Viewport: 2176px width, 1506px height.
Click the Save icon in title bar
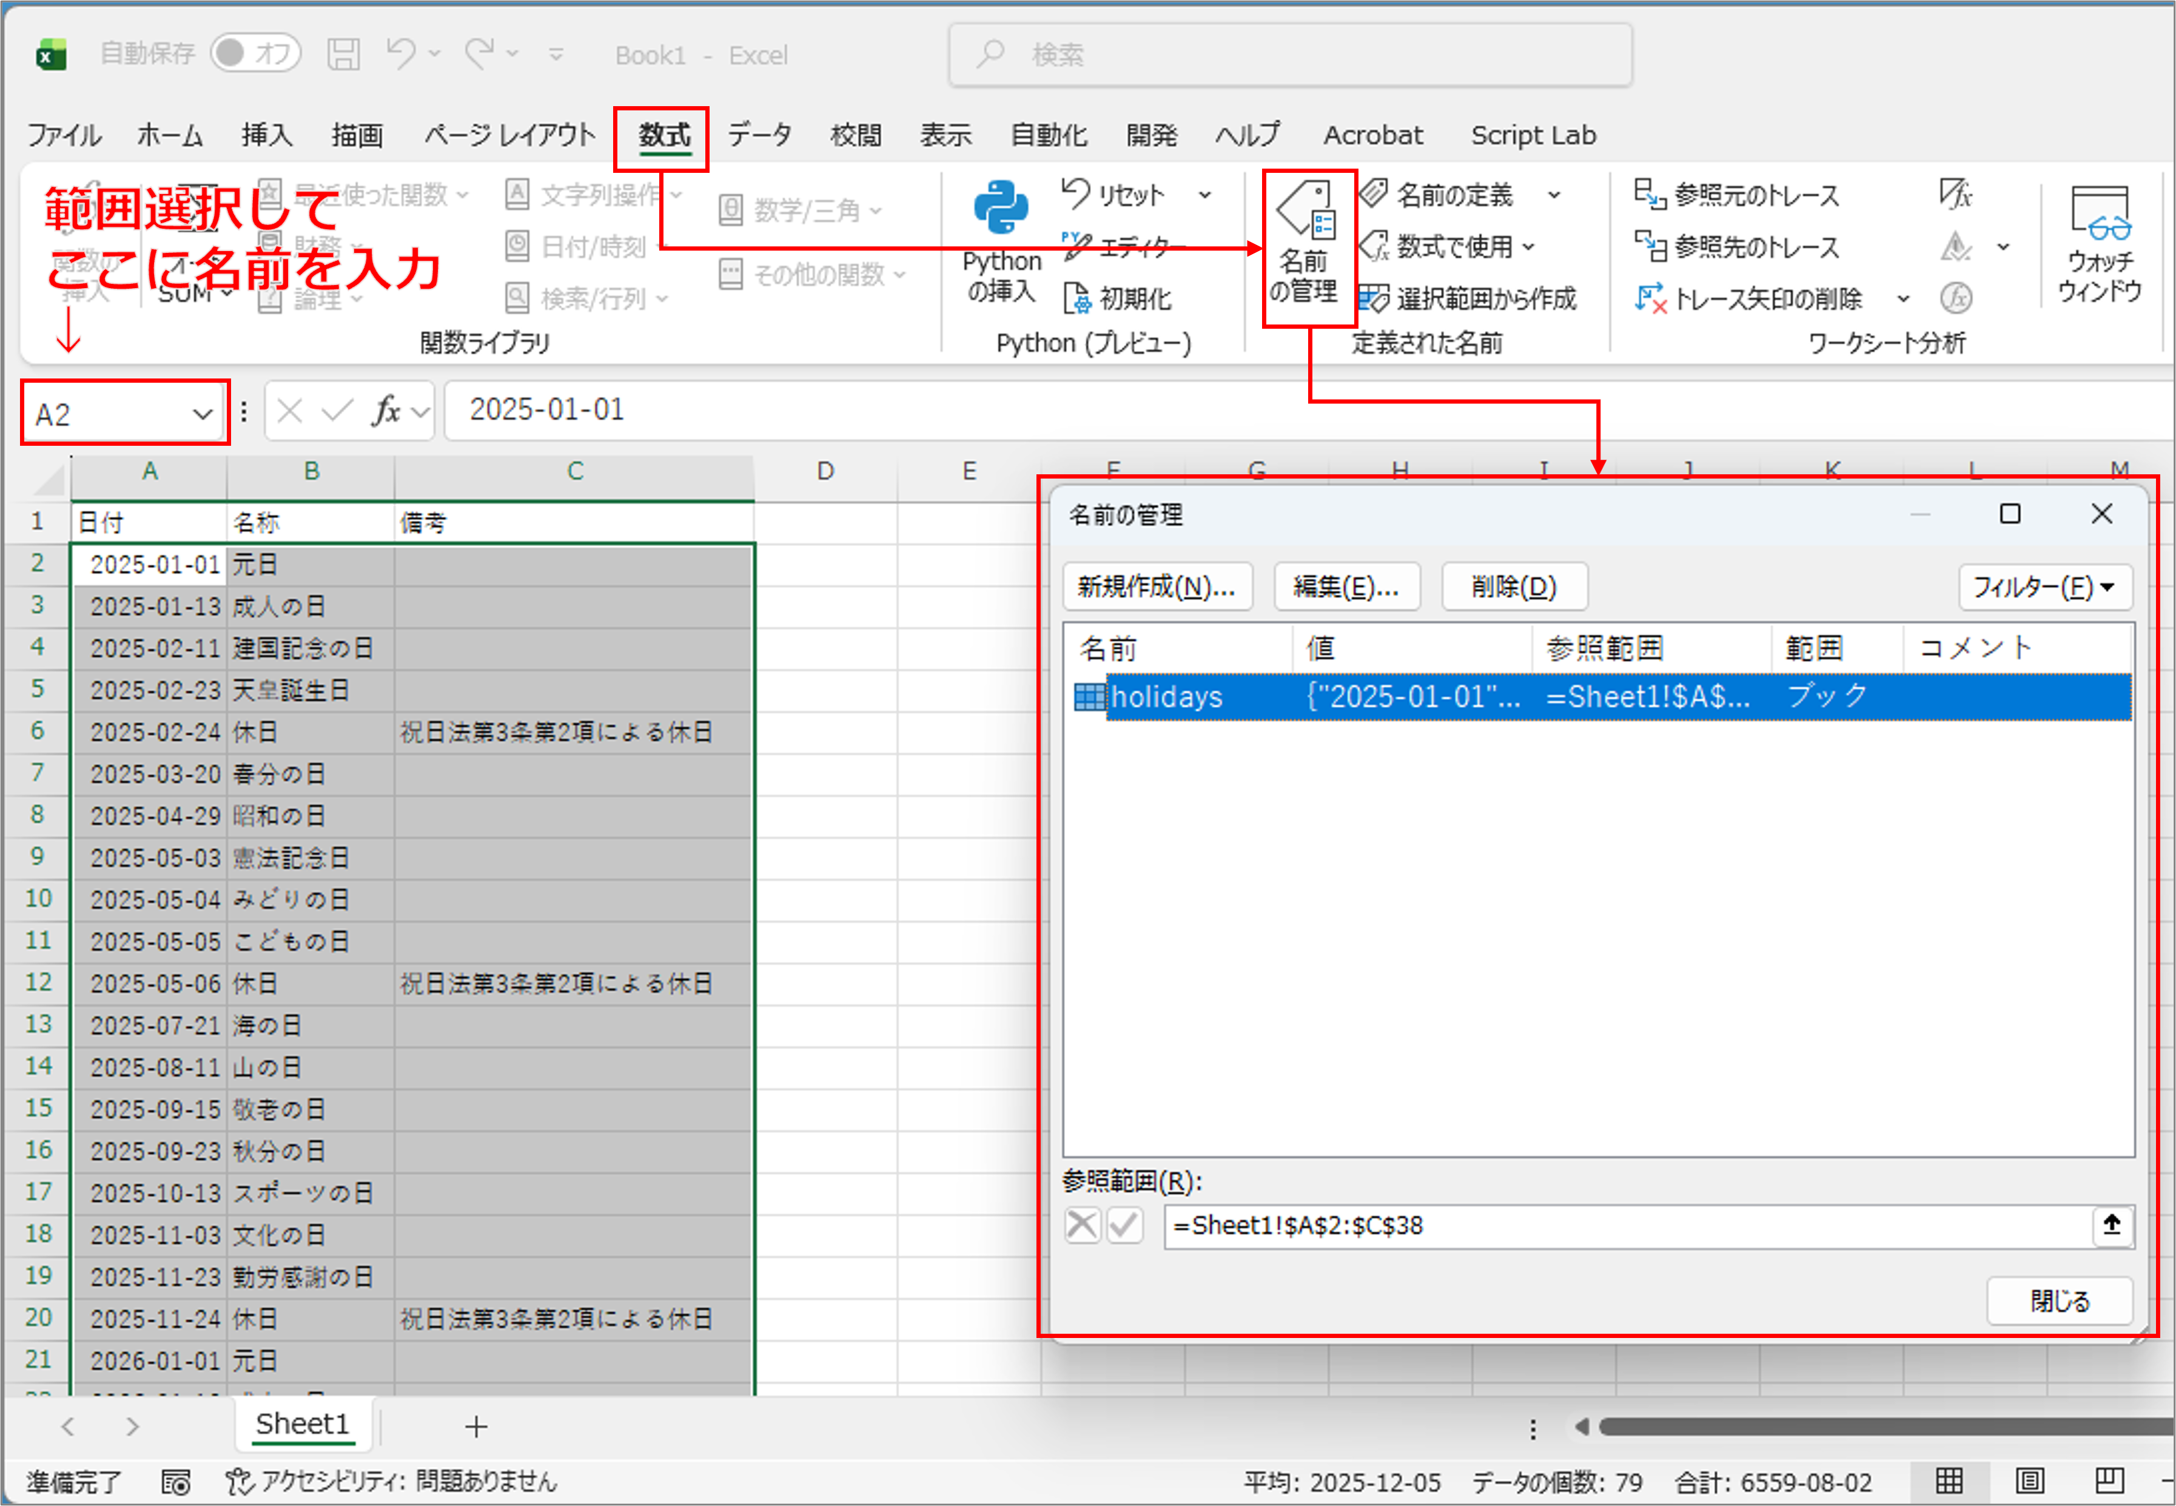click(343, 55)
